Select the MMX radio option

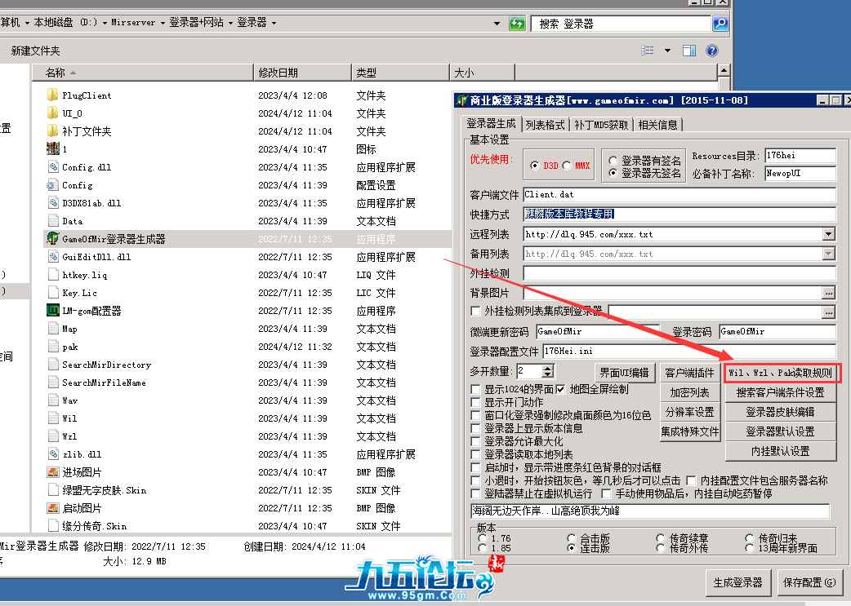click(567, 166)
